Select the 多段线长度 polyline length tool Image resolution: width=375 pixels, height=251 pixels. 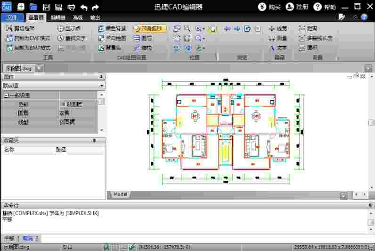pyautogui.click(x=315, y=38)
